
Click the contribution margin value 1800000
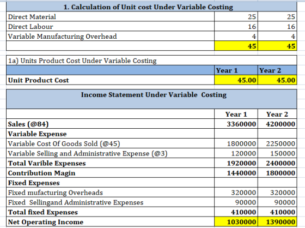[277, 173]
